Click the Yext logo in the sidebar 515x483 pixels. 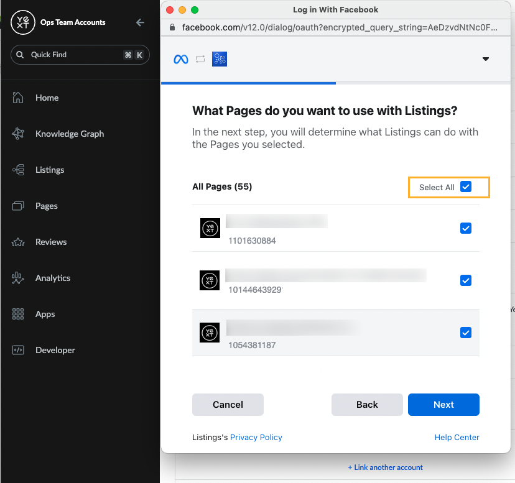[x=22, y=22]
